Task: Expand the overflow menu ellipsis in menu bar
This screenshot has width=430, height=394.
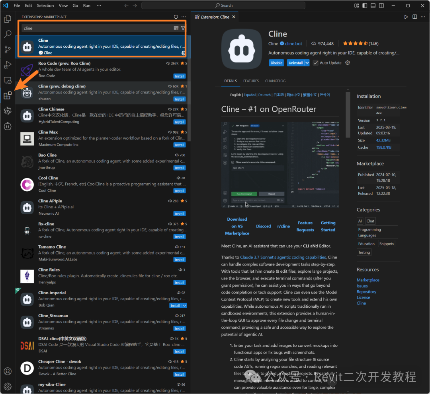Action: [x=99, y=6]
